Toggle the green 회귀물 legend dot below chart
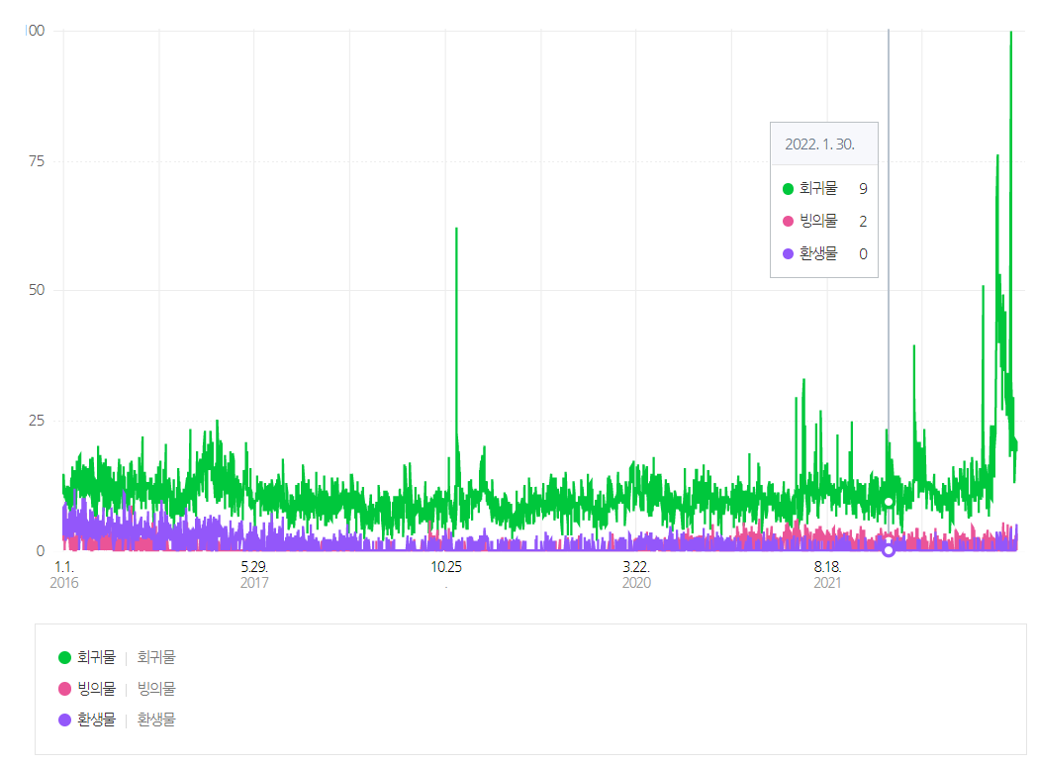 tap(65, 657)
